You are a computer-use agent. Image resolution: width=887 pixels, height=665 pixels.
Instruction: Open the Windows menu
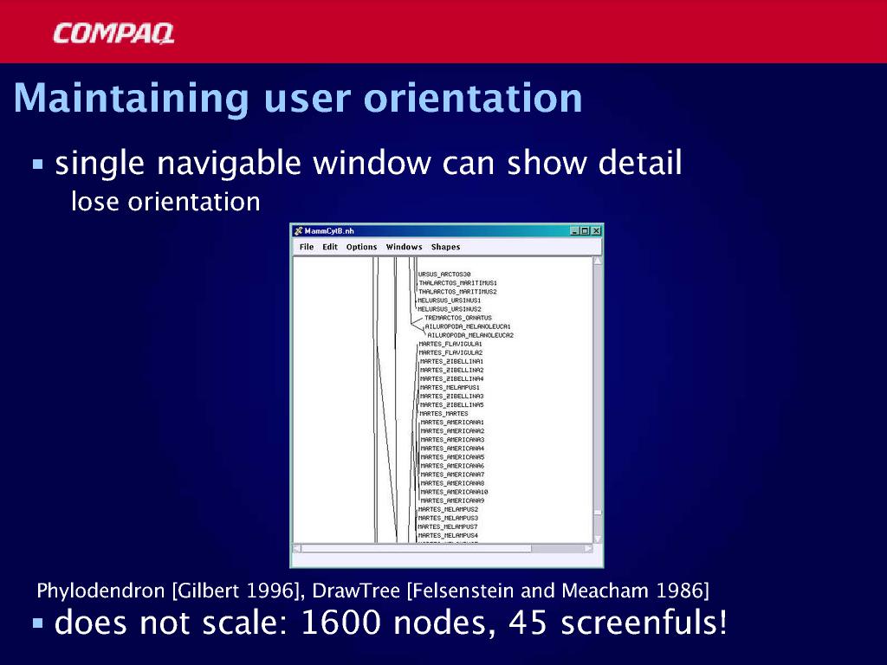[404, 247]
